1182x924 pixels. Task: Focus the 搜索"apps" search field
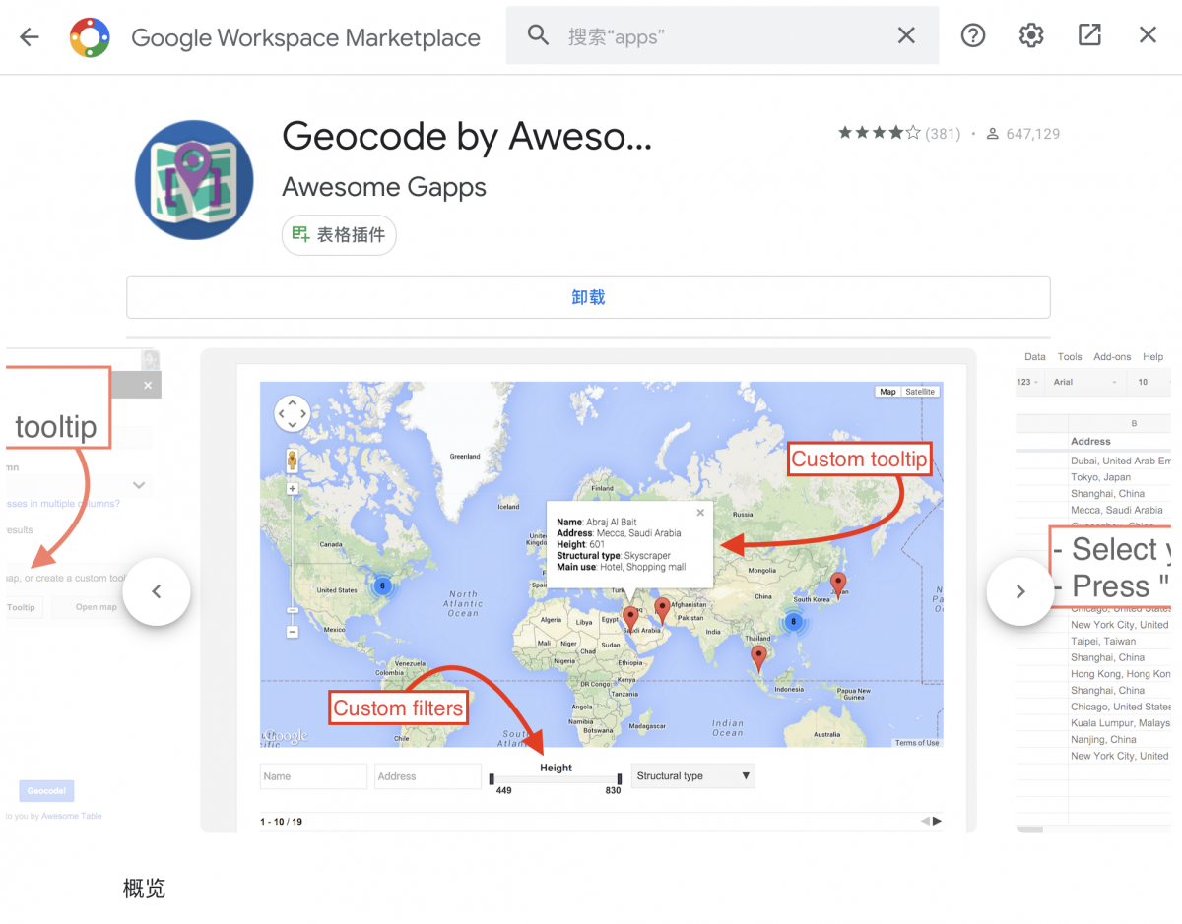[x=724, y=36]
